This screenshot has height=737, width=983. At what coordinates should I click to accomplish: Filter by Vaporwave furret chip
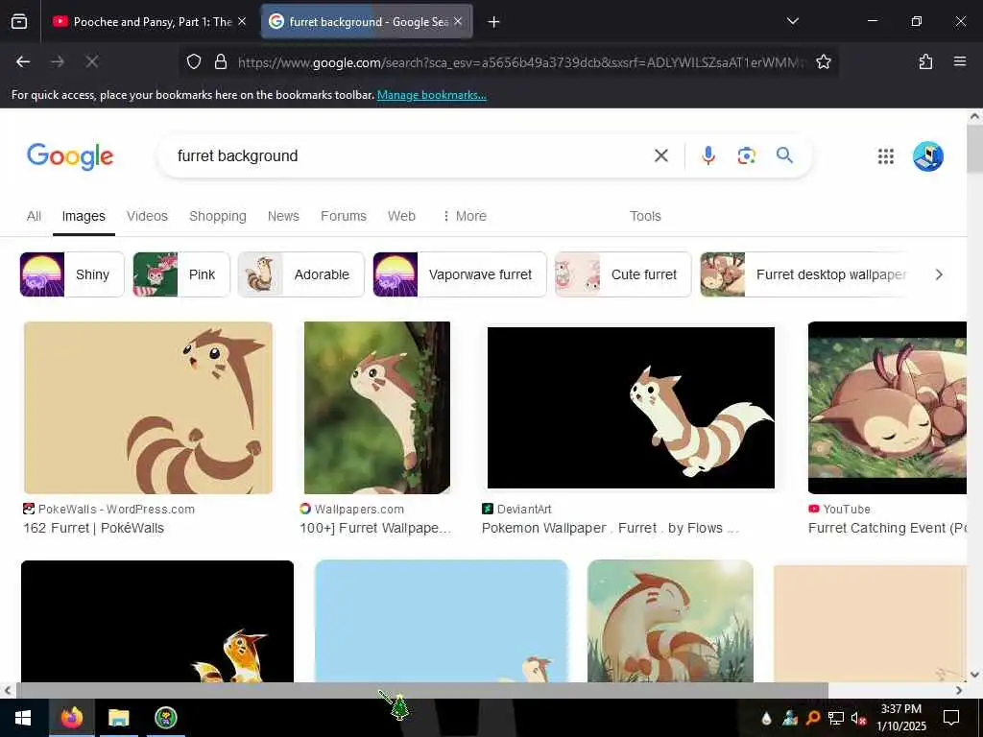(x=460, y=274)
